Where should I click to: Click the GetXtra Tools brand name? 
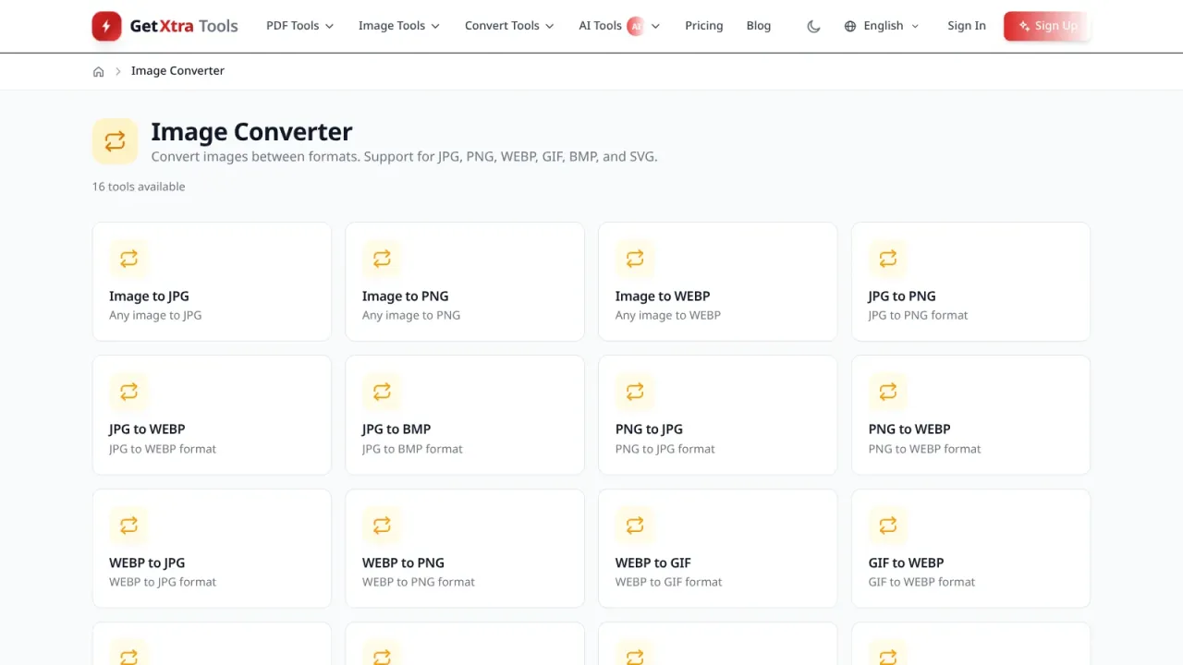click(184, 26)
